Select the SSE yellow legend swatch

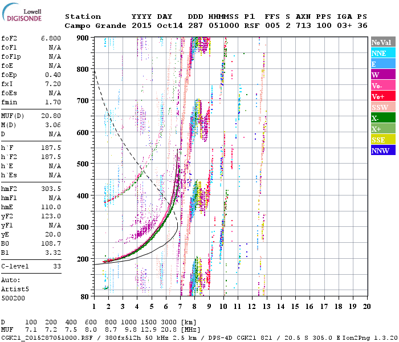(x=383, y=140)
